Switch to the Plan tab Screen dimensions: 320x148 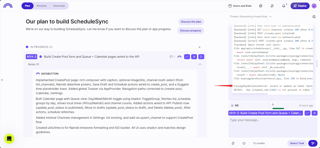point(27,6)
